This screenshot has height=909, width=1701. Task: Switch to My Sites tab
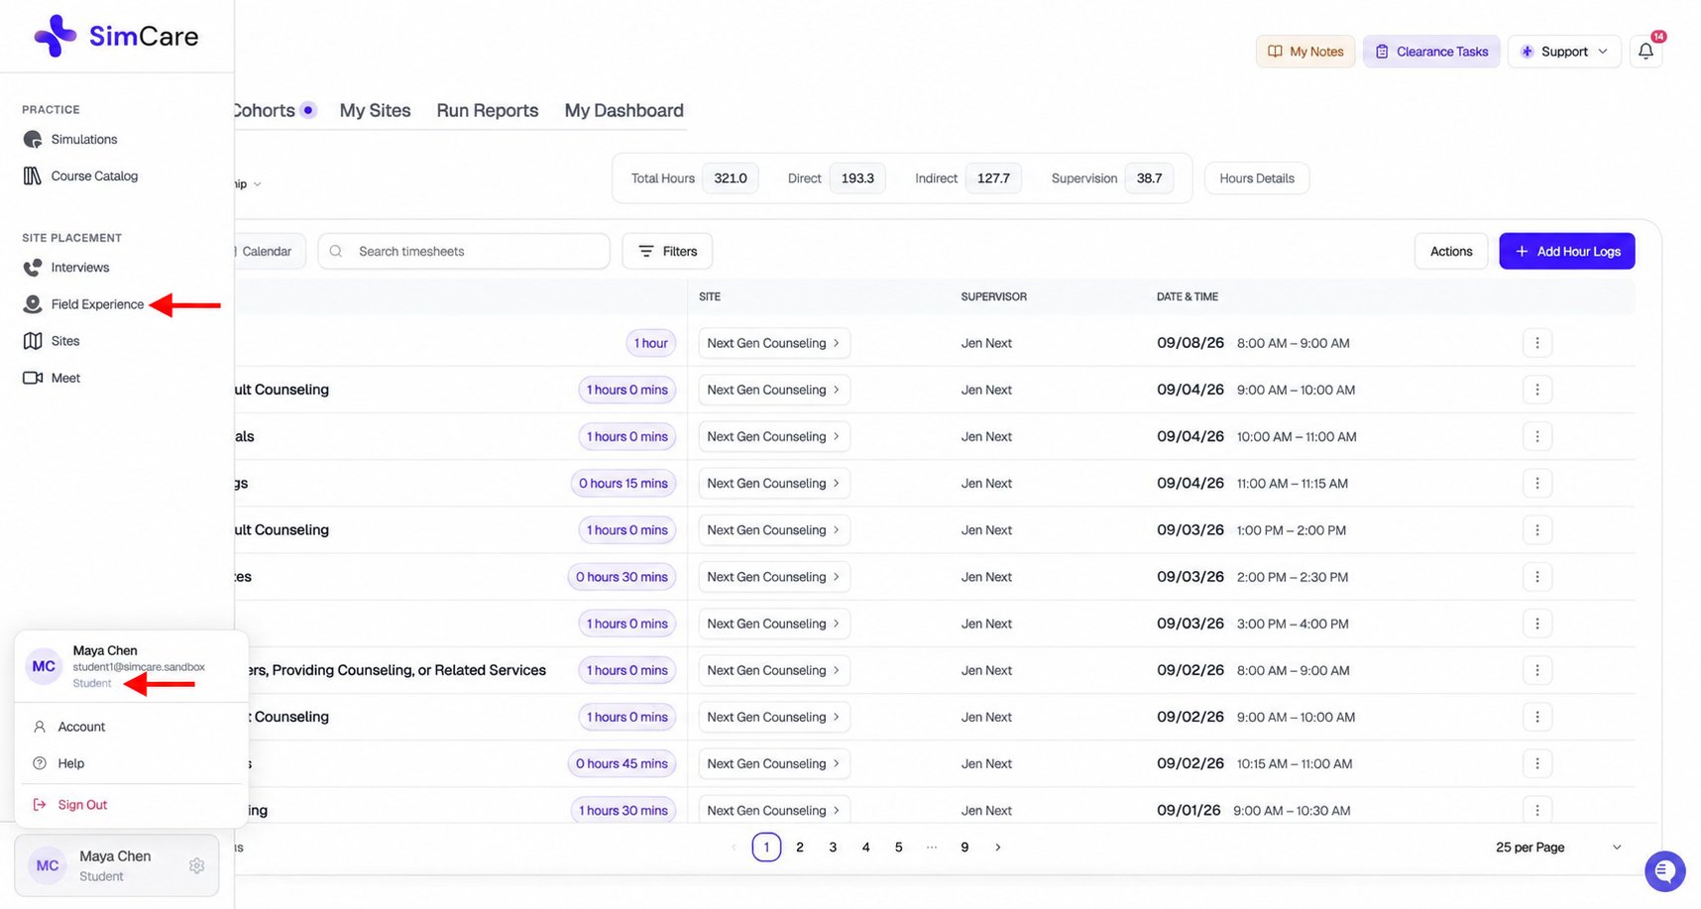[x=375, y=111]
